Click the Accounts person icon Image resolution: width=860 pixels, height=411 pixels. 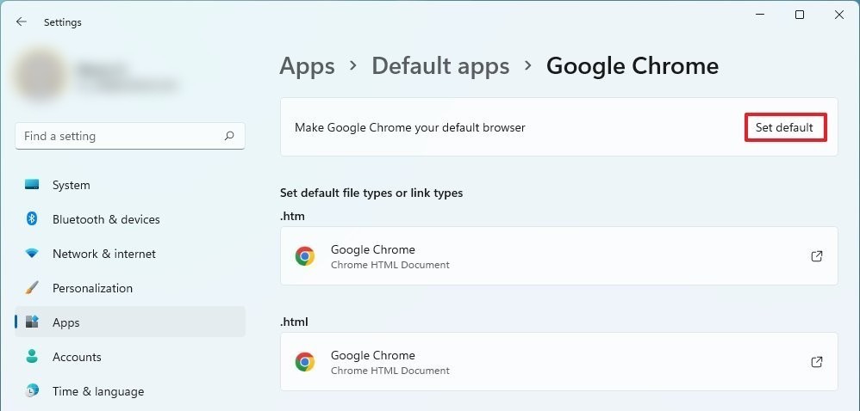coord(32,356)
